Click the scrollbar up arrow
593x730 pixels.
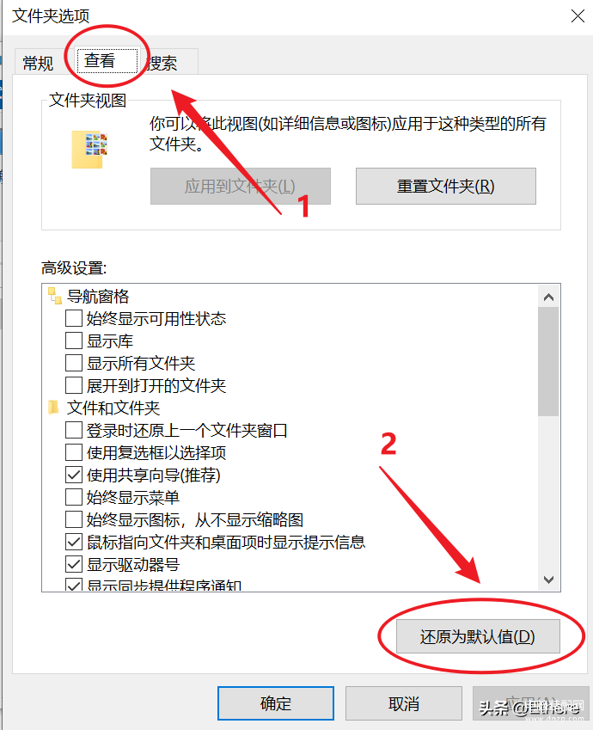(x=548, y=297)
